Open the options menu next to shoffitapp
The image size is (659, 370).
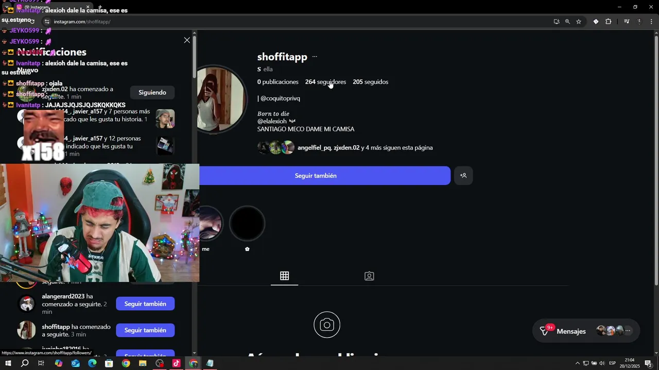315,57
